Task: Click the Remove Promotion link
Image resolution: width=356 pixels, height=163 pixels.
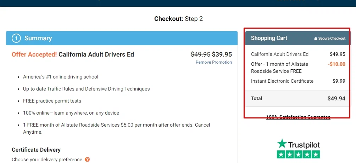Action: pos(213,62)
